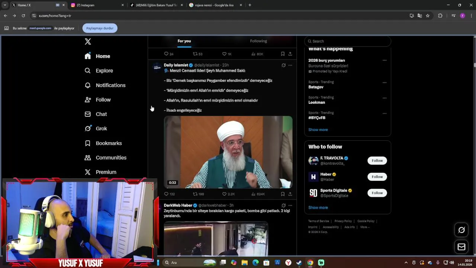Open the Zeytinburnu news video thumbnail
476x268 pixels.
(216, 239)
